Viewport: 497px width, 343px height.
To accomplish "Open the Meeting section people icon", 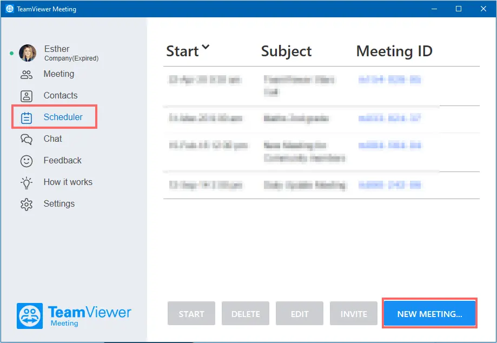I will point(26,75).
